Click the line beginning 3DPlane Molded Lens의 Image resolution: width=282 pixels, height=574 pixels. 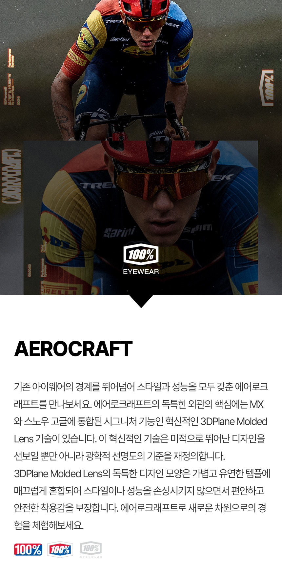(142, 474)
